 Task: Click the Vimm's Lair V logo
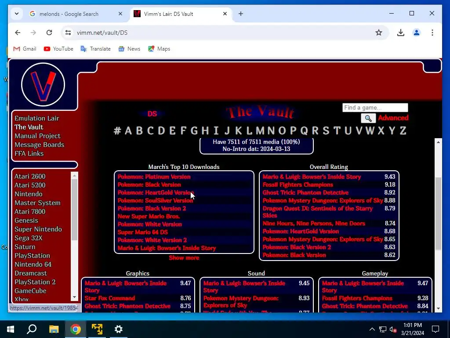click(x=43, y=84)
